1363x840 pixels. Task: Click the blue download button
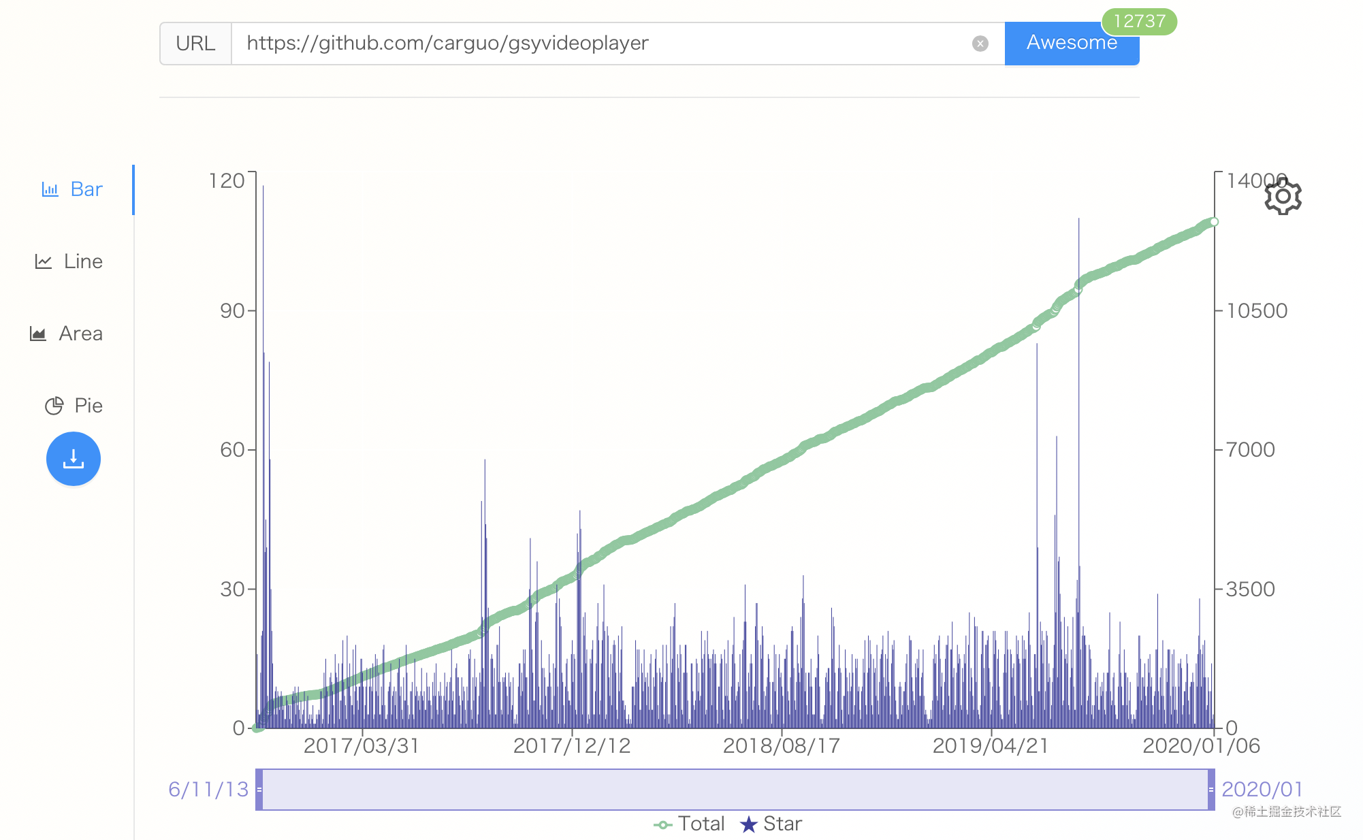point(74,459)
